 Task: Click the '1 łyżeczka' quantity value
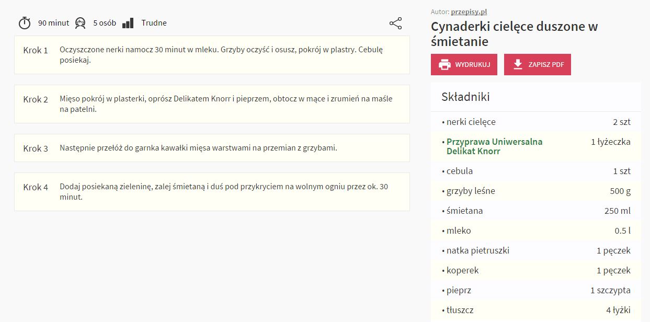(x=611, y=142)
